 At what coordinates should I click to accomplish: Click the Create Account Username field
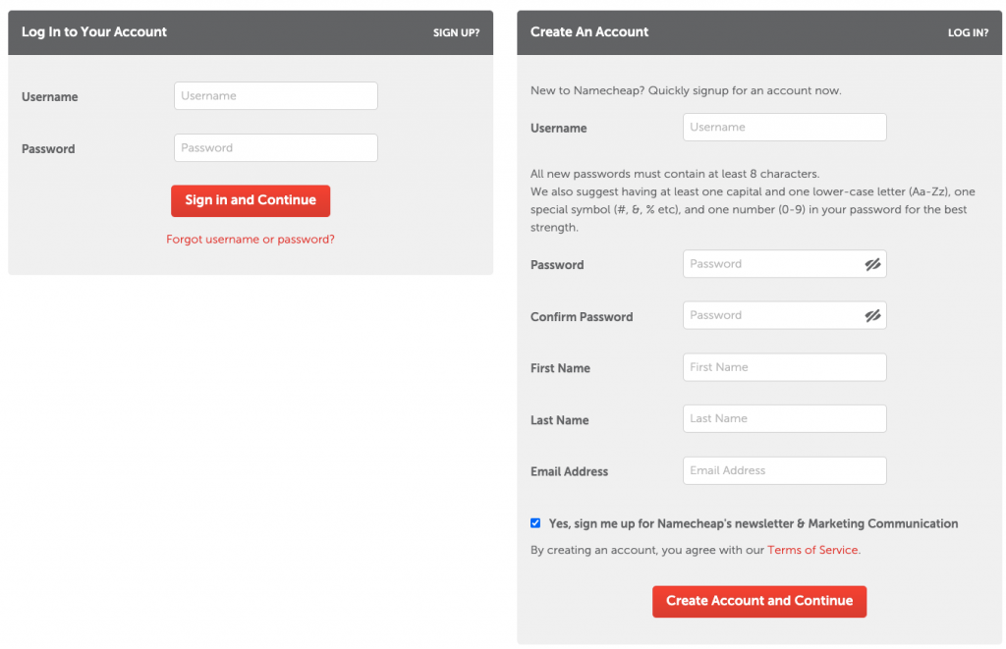click(x=784, y=128)
